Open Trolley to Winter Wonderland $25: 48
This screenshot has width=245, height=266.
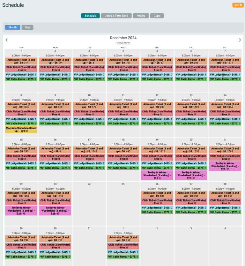click(x=21, y=210)
